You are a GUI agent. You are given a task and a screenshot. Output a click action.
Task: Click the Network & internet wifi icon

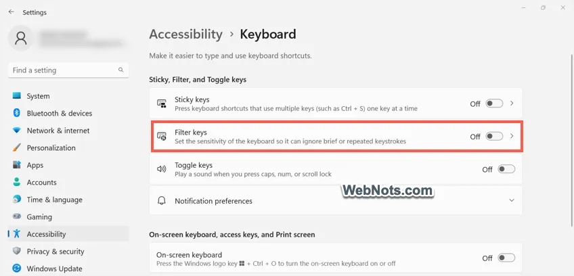(16, 131)
